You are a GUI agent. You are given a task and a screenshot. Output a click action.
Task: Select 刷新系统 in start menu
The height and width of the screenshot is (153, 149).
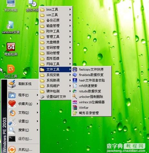23,84
